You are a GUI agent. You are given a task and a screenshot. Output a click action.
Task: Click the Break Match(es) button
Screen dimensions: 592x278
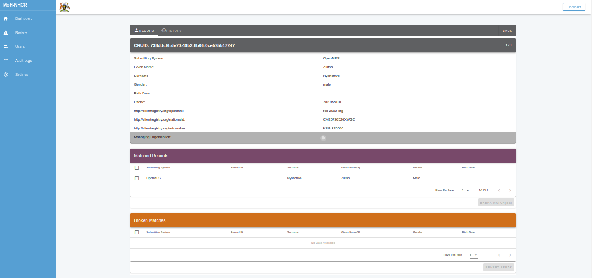point(496,202)
